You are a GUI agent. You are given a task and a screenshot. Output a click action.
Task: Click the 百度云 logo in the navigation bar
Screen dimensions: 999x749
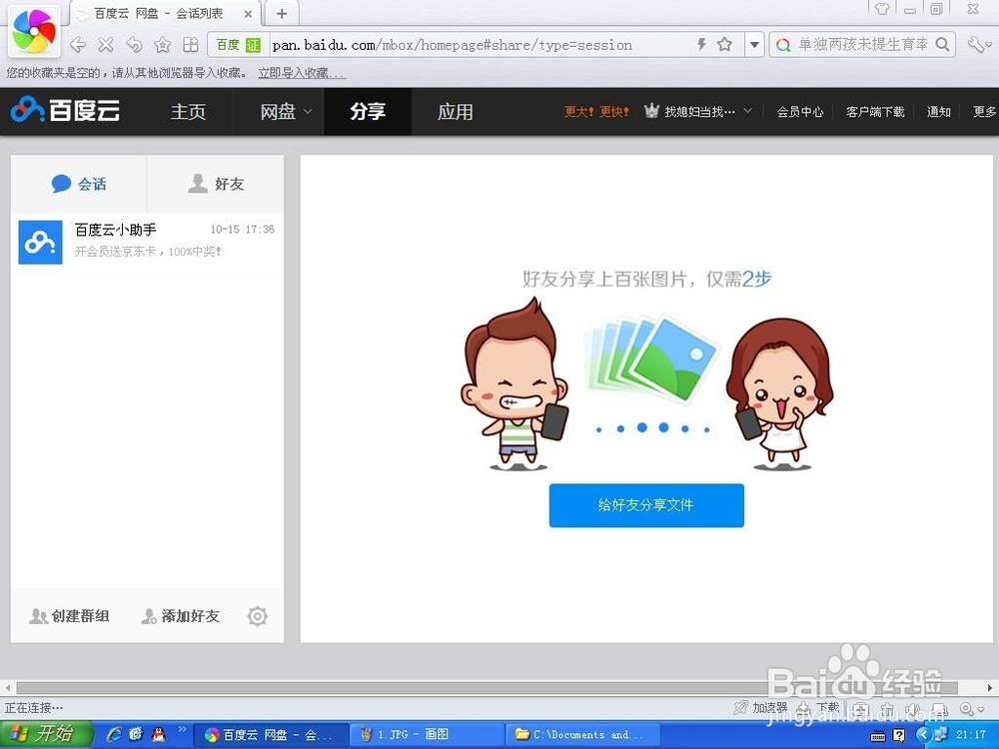tap(64, 111)
